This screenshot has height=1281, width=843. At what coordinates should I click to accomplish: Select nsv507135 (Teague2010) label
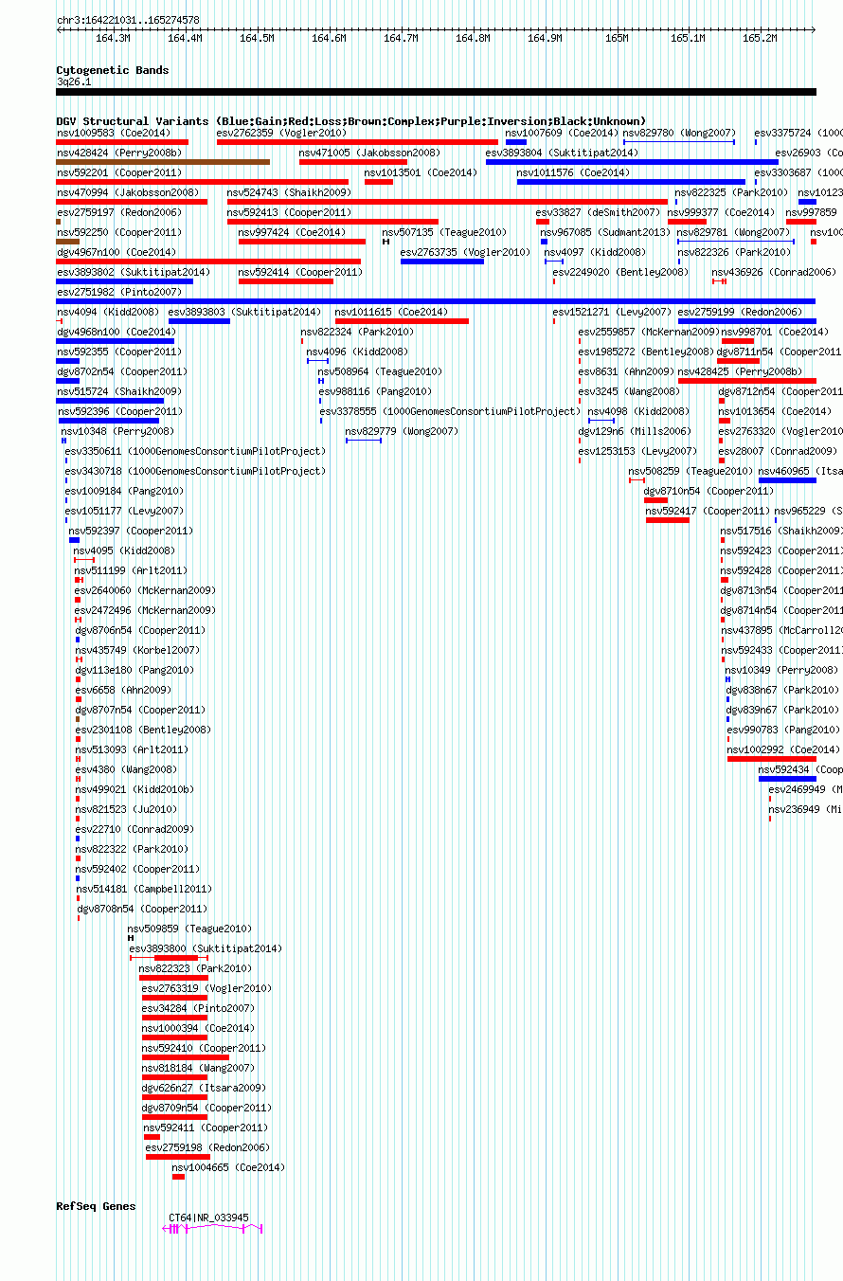[x=444, y=232]
